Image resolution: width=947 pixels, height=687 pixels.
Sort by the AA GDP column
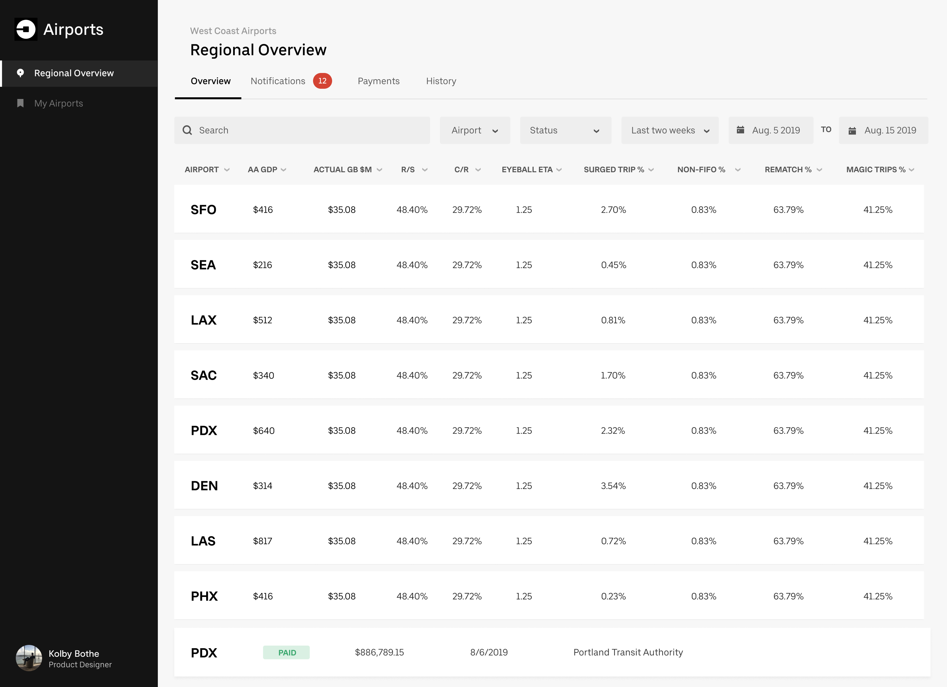point(267,170)
